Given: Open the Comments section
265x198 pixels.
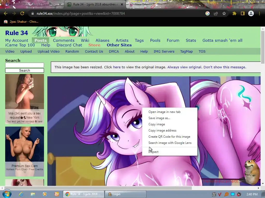Looking at the screenshot, I should pos(64,40).
